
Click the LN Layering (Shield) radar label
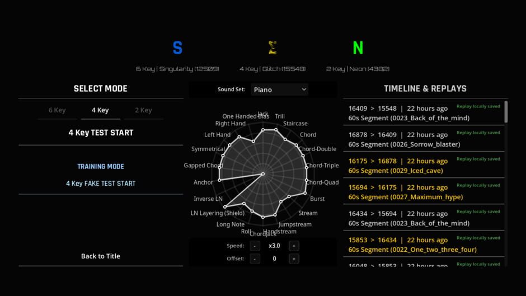click(217, 213)
